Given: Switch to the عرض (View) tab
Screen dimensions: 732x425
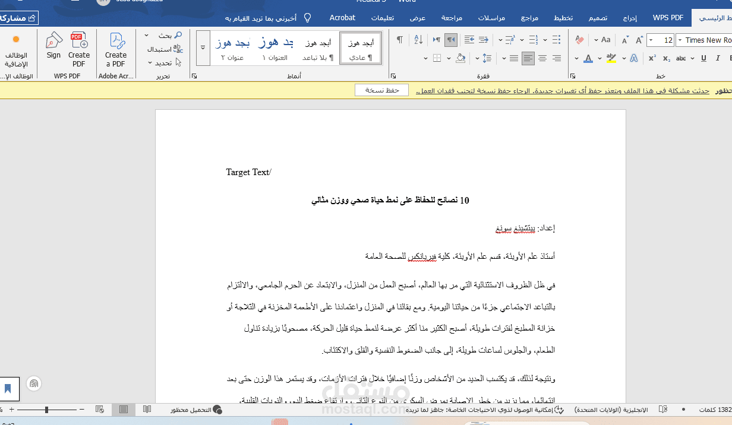Looking at the screenshot, I should point(418,18).
